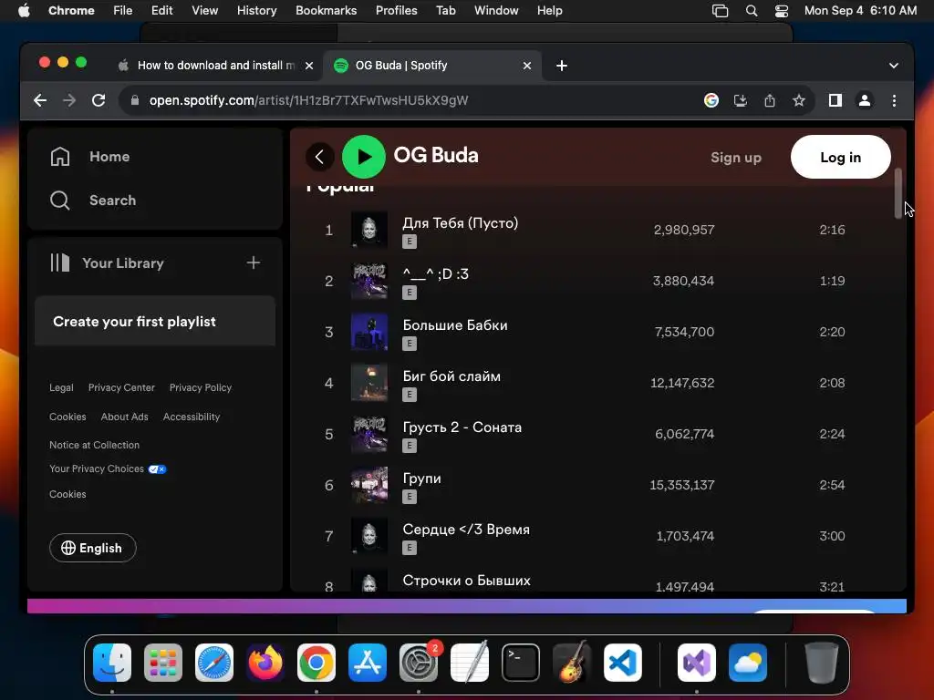The height and width of the screenshot is (700, 934).
Task: Switch to How to download and install tab
Action: tap(215, 66)
